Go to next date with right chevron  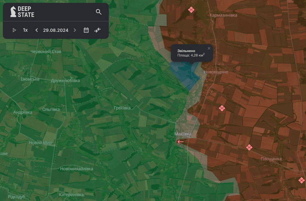pyautogui.click(x=75, y=30)
